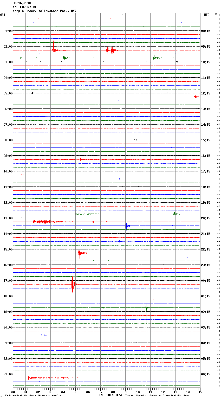Click the 02:15 UTC time label
Screen dimensions: 221x399
pyautogui.click(x=206, y=312)
